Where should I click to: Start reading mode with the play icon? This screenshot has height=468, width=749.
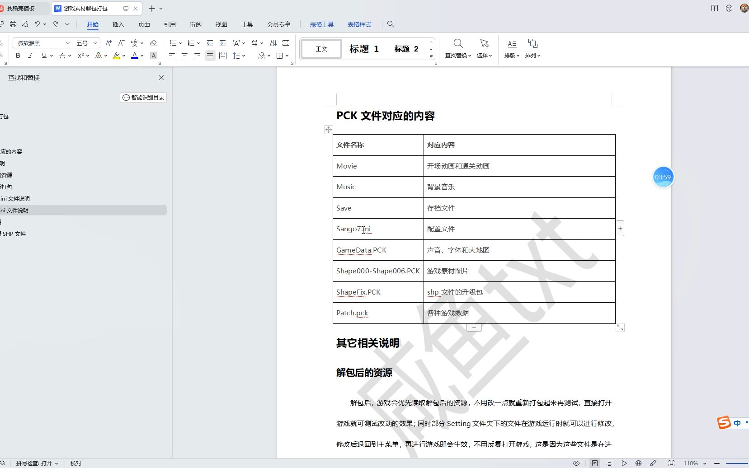pyautogui.click(x=624, y=463)
